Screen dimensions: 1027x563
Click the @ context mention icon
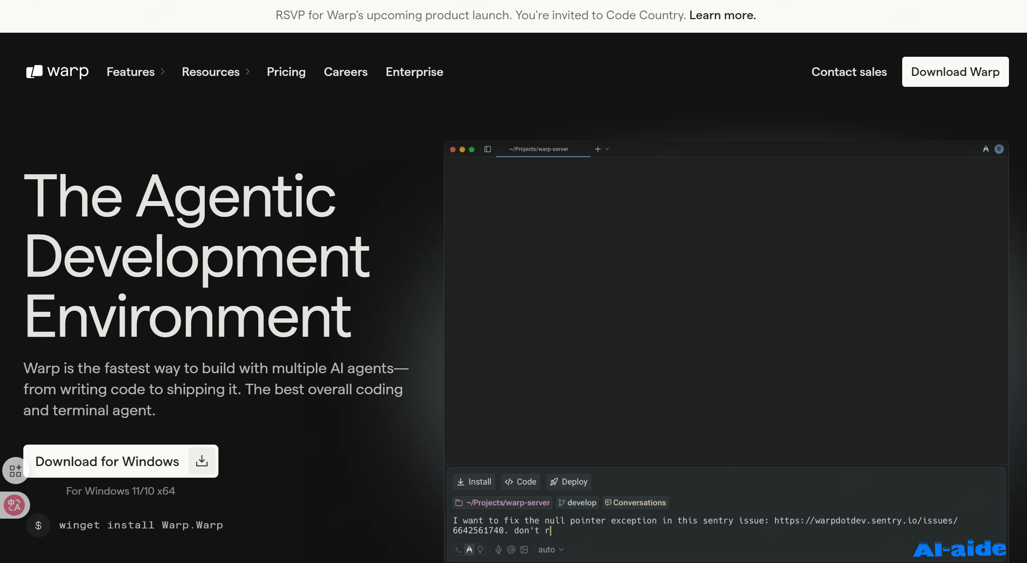(x=511, y=549)
